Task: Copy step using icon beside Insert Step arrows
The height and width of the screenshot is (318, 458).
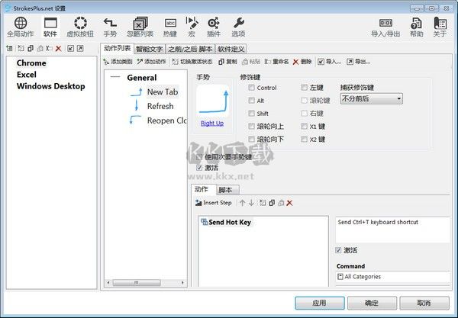Action: click(x=272, y=203)
